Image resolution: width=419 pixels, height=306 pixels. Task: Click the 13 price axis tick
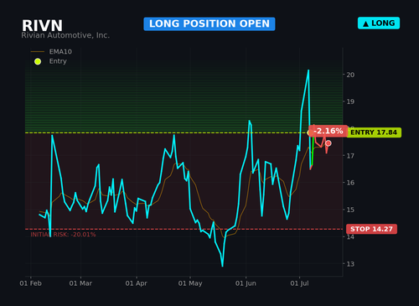click(x=350, y=264)
